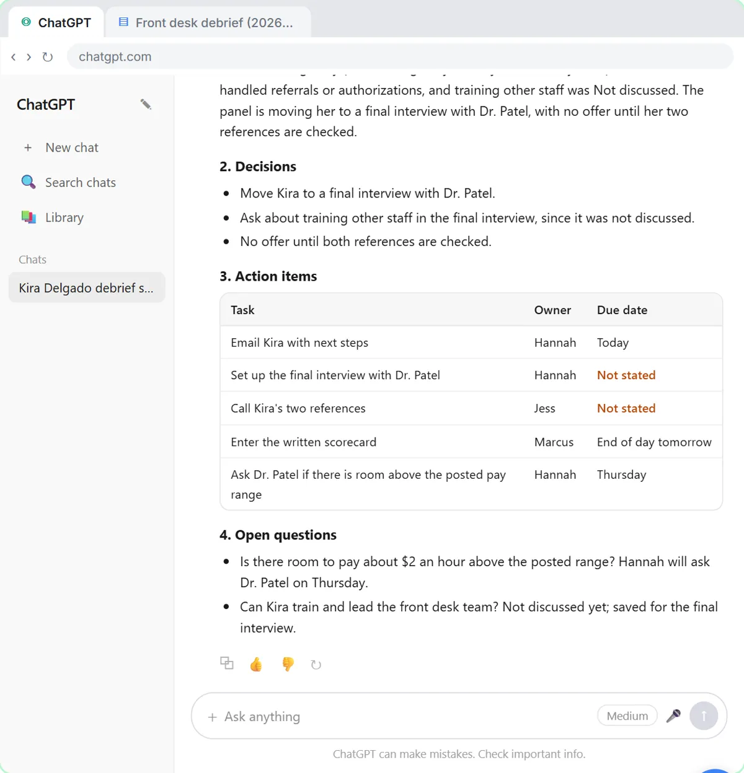This screenshot has height=773, width=744.
Task: Click the 'Move Kira to a final interview' bullet
Action: (368, 193)
